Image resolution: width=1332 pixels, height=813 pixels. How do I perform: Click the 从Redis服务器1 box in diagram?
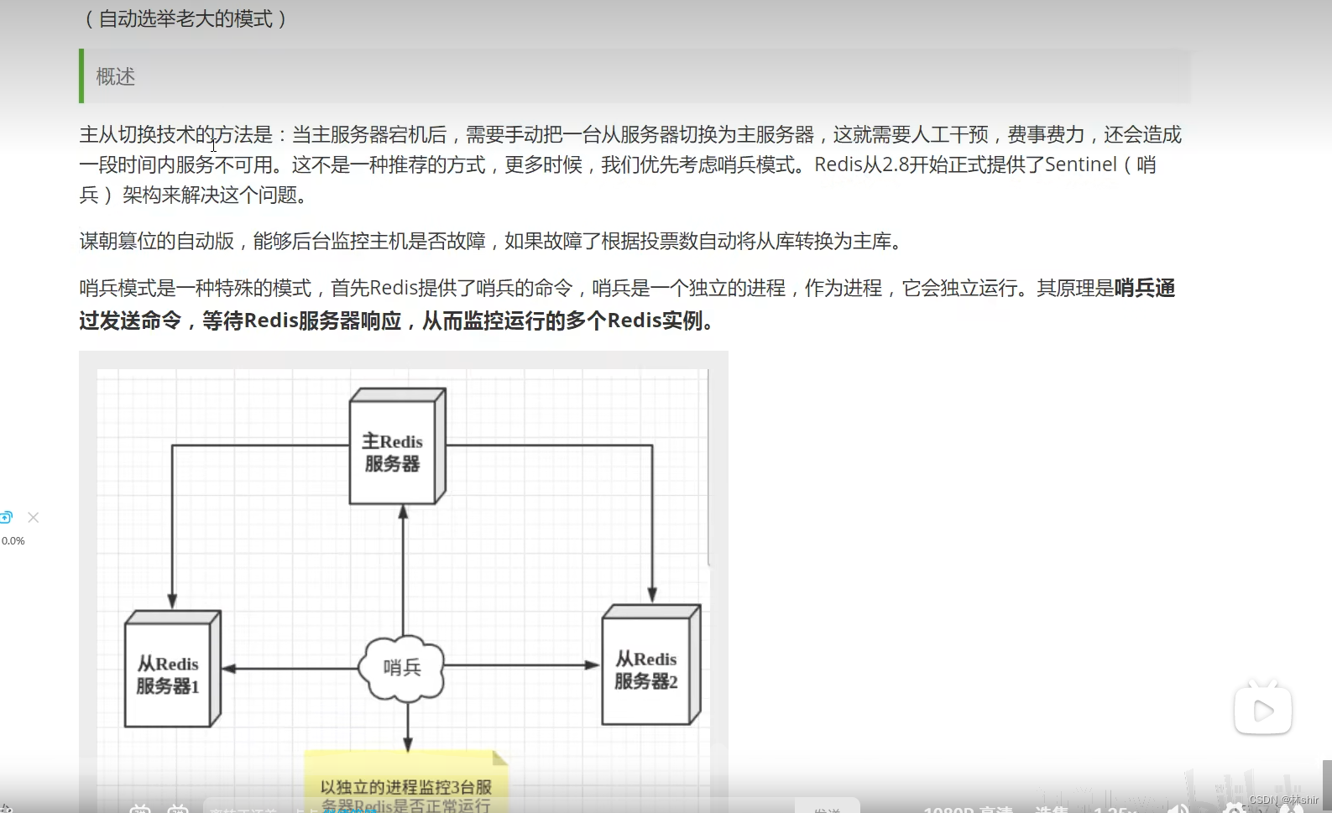[172, 669]
